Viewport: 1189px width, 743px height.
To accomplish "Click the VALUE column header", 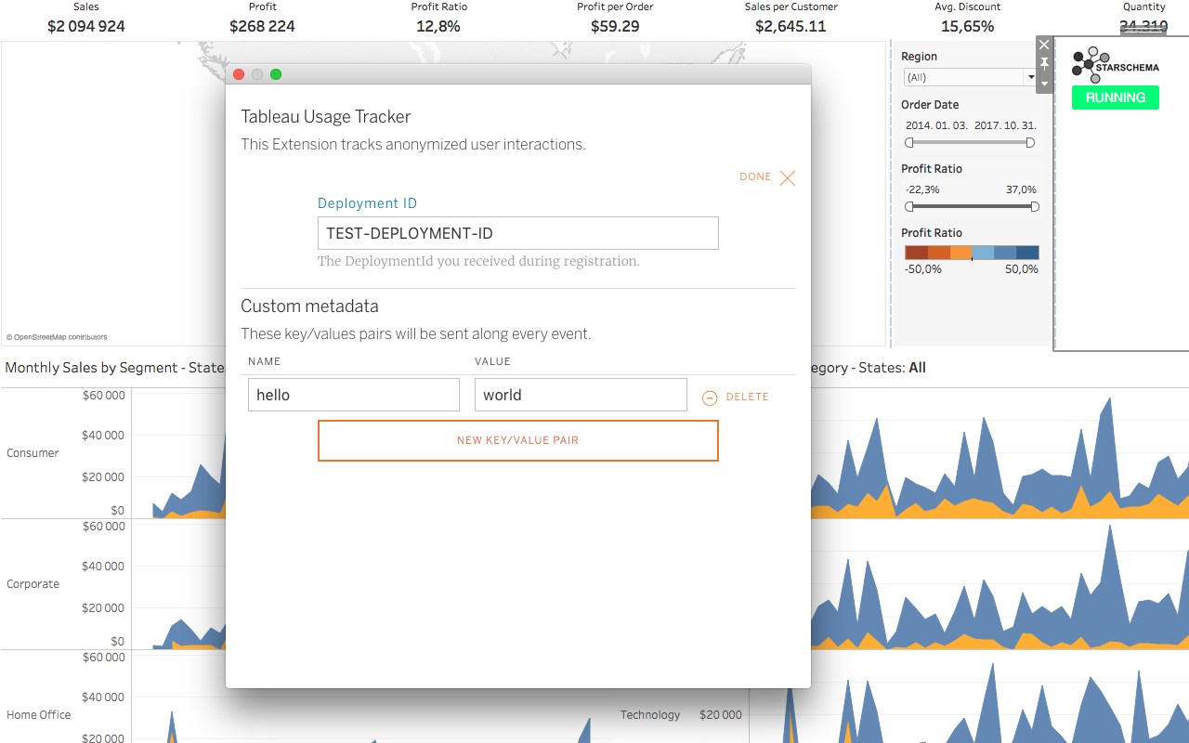I will (492, 361).
